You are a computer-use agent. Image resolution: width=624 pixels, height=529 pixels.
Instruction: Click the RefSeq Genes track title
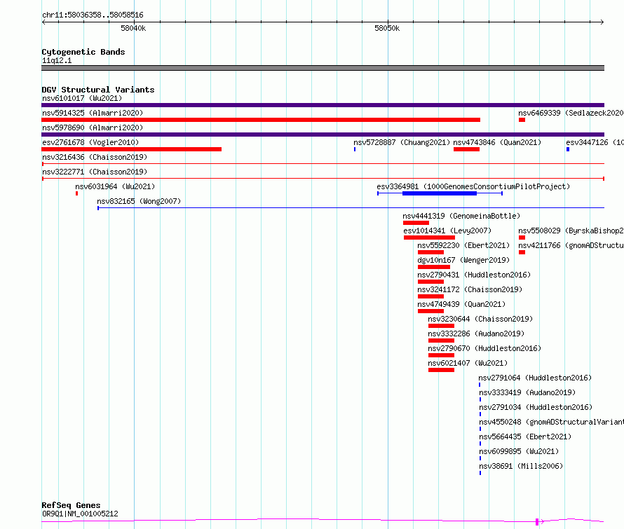[x=71, y=506]
